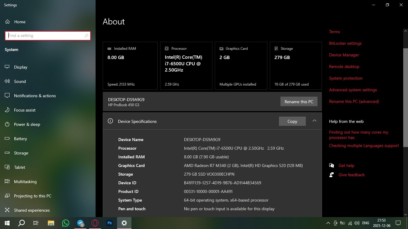Select the Focus assist moon icon

[7, 110]
